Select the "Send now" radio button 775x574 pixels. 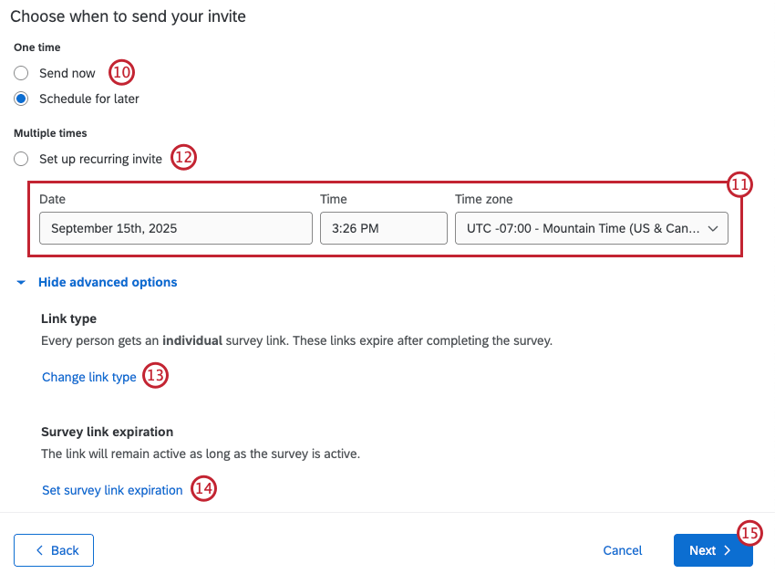tap(21, 73)
